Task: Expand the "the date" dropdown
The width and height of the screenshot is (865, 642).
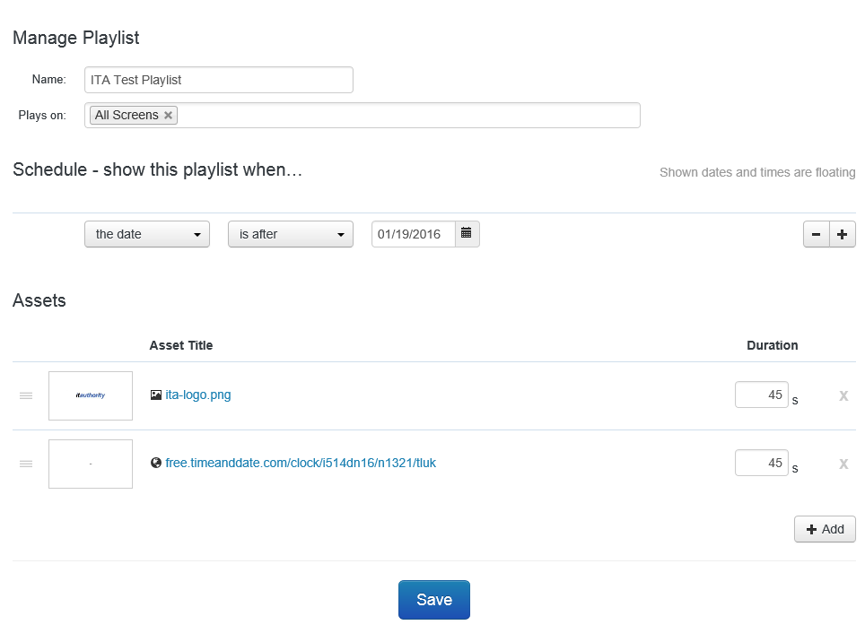Action: click(147, 234)
